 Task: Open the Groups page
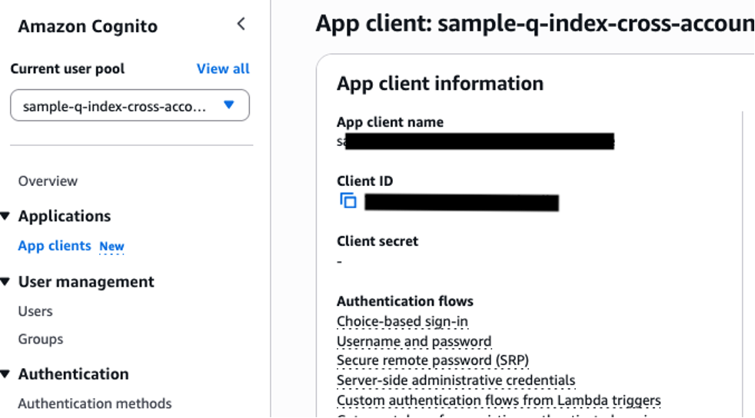(41, 339)
